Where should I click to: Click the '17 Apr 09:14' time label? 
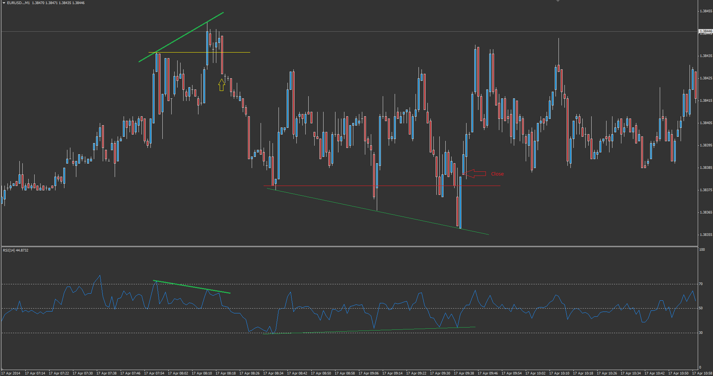pyautogui.click(x=392, y=373)
